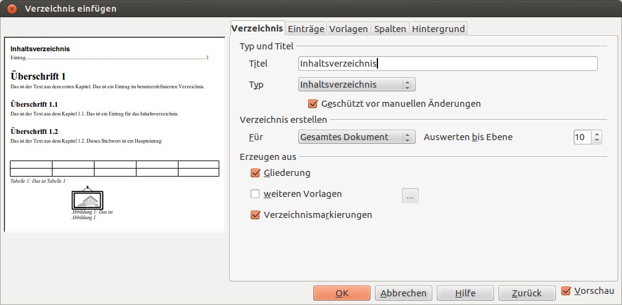Switch to the Einträge tab
The height and width of the screenshot is (305, 622).
tap(306, 29)
